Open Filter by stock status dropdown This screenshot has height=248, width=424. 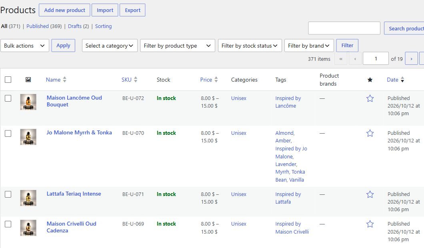pos(250,46)
